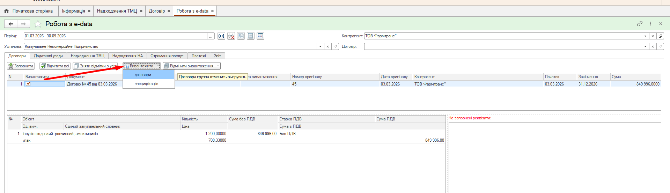
Task: Click the Контрагент input field
Action: [503, 36]
